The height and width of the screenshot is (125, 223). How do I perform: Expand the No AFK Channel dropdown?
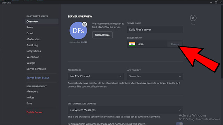click(95, 76)
